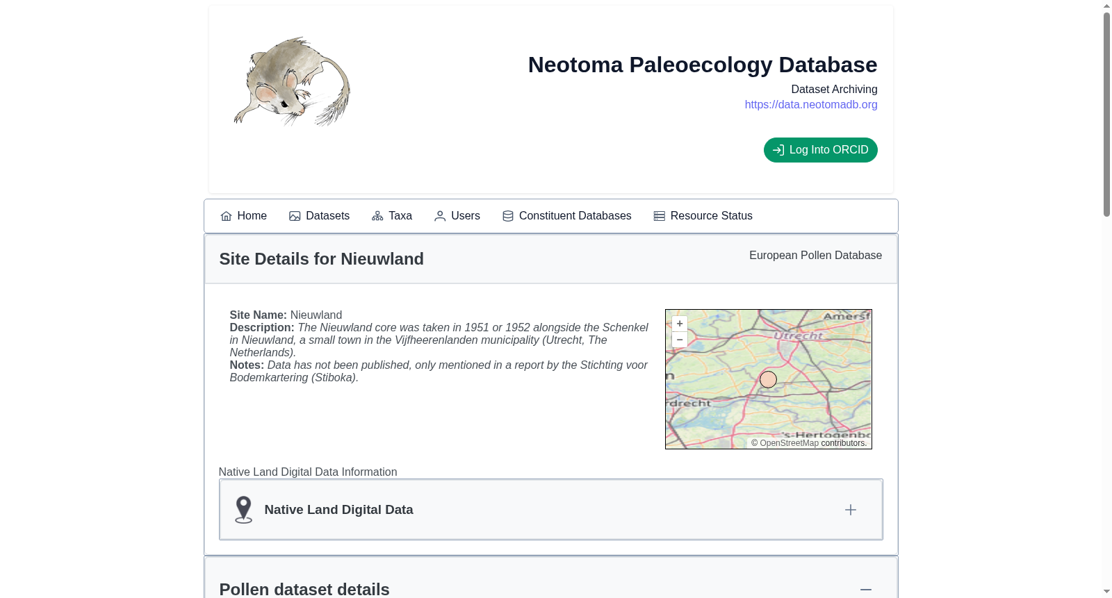
Task: Zoom out on the site map
Action: coord(680,340)
